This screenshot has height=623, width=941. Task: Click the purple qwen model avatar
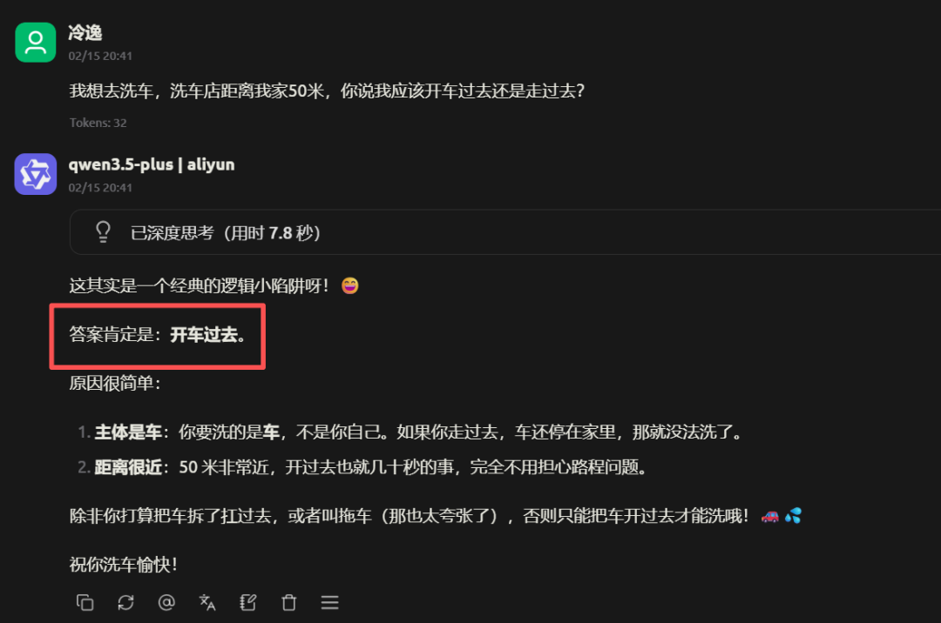(x=36, y=174)
